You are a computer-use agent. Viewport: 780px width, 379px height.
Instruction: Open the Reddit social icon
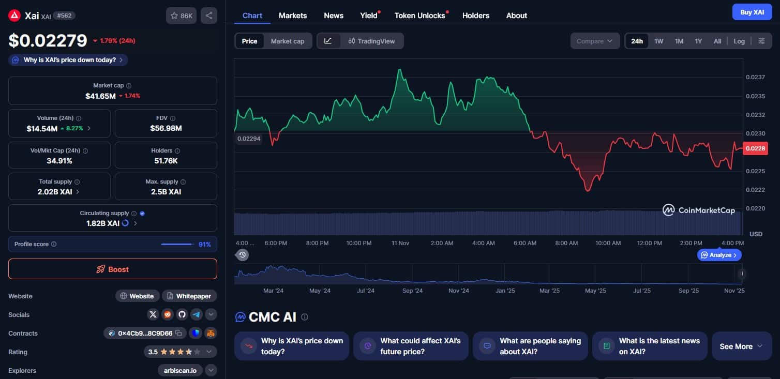(168, 314)
